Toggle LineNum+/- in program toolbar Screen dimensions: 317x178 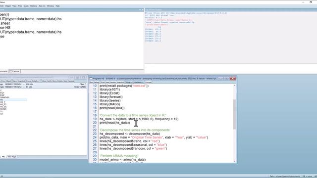(x=138, y=83)
